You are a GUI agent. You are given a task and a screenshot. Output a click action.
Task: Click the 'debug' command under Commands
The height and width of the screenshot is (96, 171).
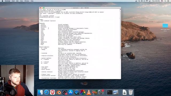pyautogui.click(x=42, y=43)
